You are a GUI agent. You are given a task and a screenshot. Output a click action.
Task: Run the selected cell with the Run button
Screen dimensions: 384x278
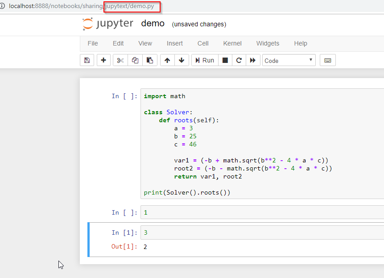coord(204,60)
